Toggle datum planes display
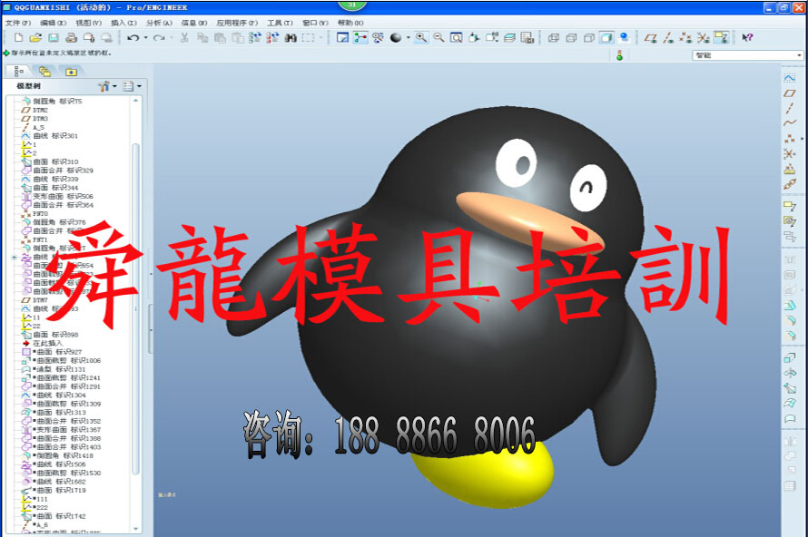Viewport: 808px width, 537px height. (651, 37)
